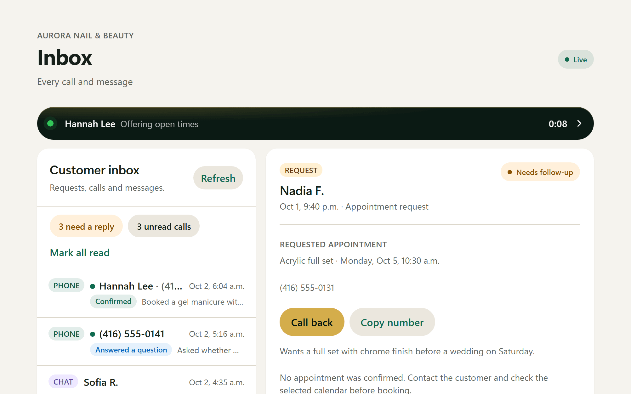Call back Nadia F.
631x394 pixels.
(312, 322)
